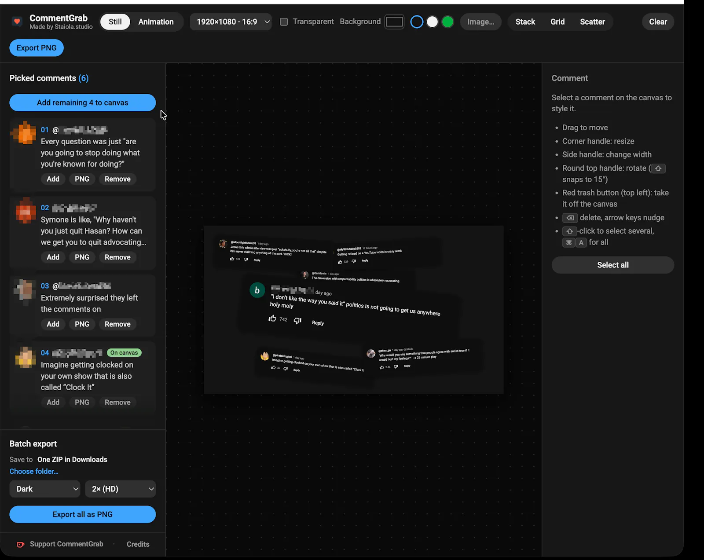Export comment 04 as PNG
The width and height of the screenshot is (704, 560).
[82, 403]
